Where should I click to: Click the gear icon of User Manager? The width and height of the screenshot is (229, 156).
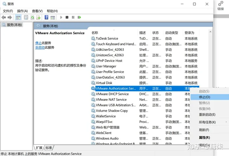pos(93,66)
